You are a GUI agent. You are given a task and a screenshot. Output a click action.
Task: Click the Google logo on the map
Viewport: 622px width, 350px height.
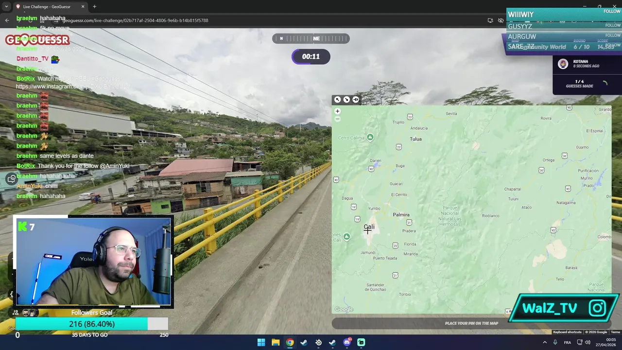(x=344, y=309)
